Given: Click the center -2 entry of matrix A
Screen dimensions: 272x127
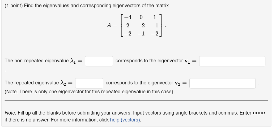Looking at the screenshot, I should tap(141, 26).
